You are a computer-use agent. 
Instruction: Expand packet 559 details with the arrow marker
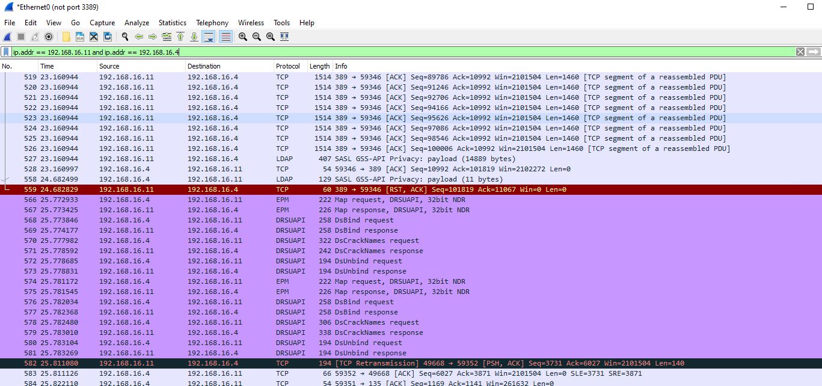click(5, 189)
